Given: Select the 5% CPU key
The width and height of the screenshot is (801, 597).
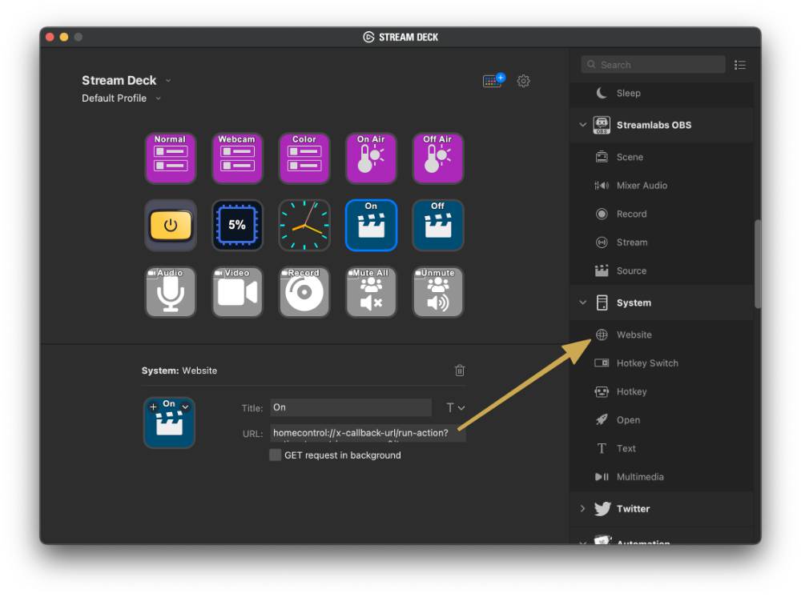Looking at the screenshot, I should (x=237, y=225).
